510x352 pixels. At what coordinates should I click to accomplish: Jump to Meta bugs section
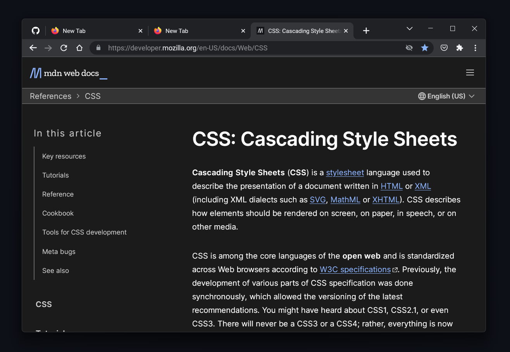[59, 252]
